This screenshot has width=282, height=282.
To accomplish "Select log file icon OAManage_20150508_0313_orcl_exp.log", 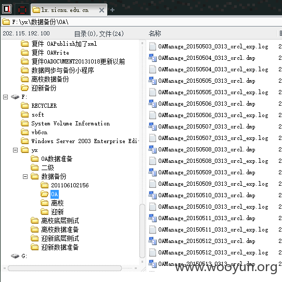I will click(x=152, y=161).
